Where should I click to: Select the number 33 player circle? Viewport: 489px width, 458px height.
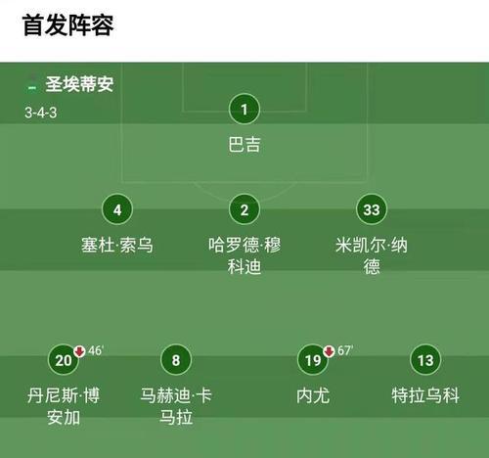[x=372, y=209]
